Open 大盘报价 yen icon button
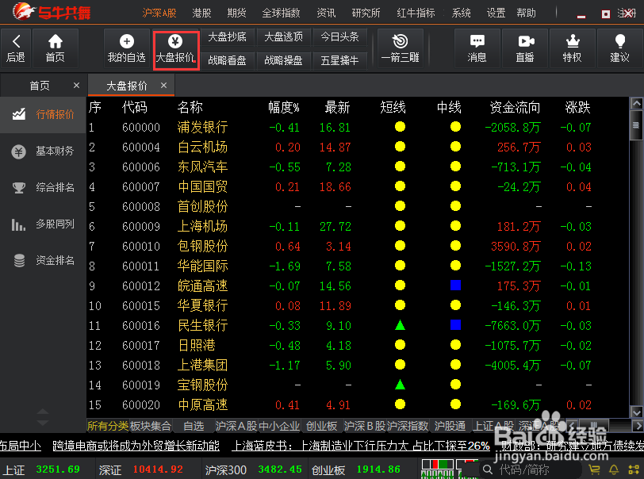The height and width of the screenshot is (479, 644). [176, 49]
